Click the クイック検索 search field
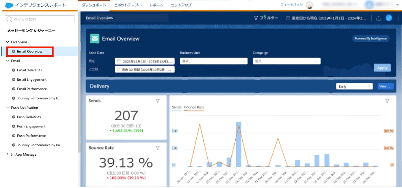This screenshot has height=188, width=402. (40, 19)
